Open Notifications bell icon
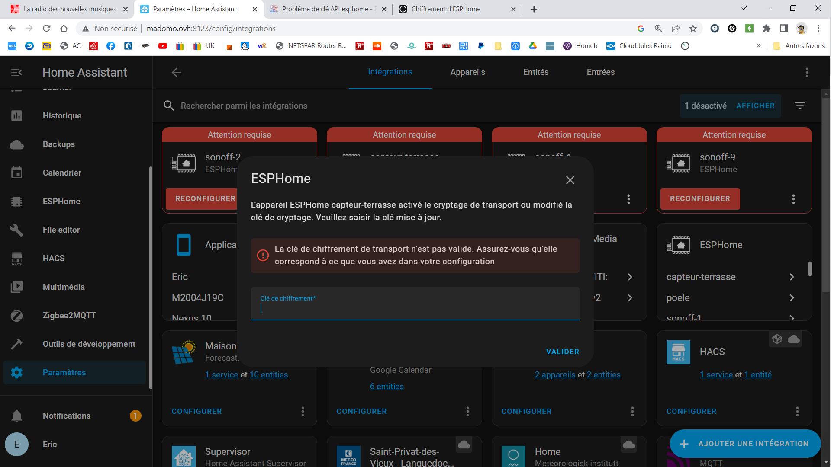Image resolution: width=831 pixels, height=467 pixels. click(16, 416)
